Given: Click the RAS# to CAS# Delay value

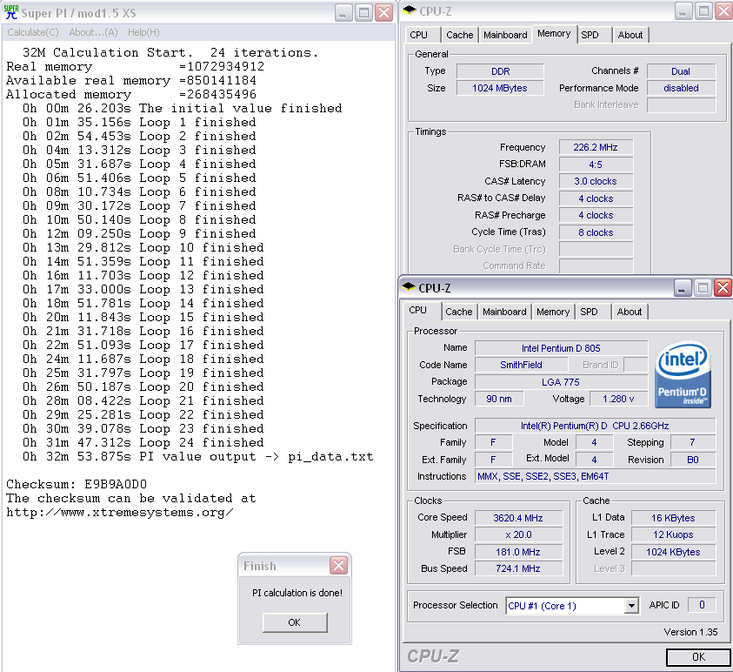Looking at the screenshot, I should [x=596, y=198].
